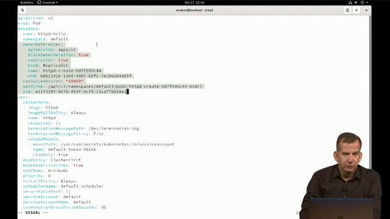Click the 'volumeMounts:' line
Image resolution: width=390 pixels, height=219 pixels.
tap(44, 139)
